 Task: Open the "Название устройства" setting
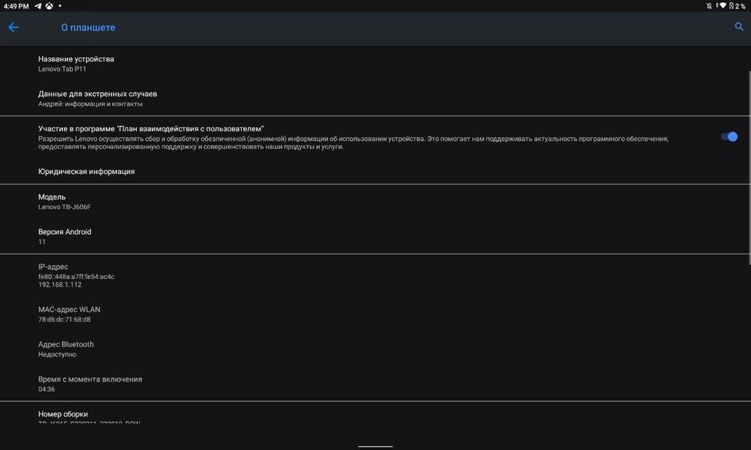tap(375, 64)
